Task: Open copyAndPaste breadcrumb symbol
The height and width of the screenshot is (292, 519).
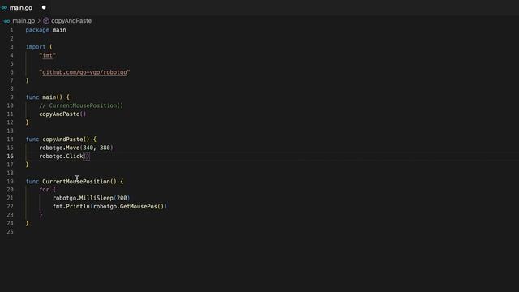Action: pyautogui.click(x=71, y=20)
